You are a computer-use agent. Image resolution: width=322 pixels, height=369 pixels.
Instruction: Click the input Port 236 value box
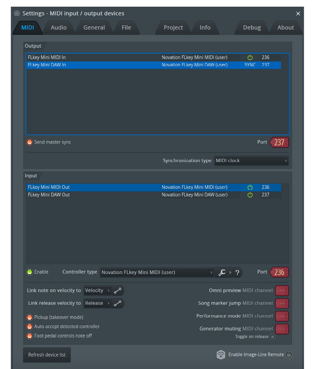(279, 272)
